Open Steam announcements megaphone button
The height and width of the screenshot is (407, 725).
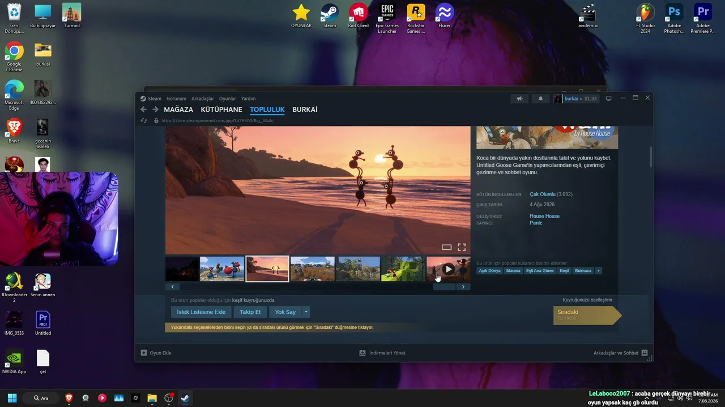tap(519, 98)
